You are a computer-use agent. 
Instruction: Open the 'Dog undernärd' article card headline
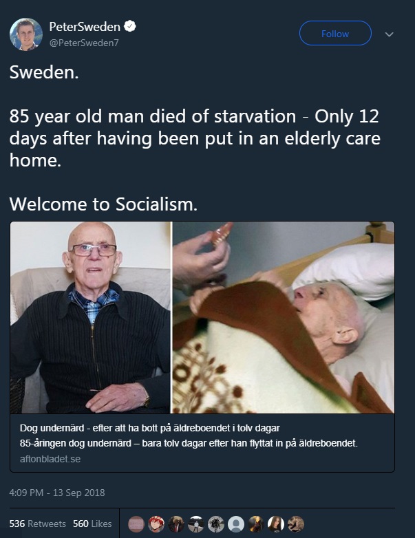pyautogui.click(x=149, y=428)
